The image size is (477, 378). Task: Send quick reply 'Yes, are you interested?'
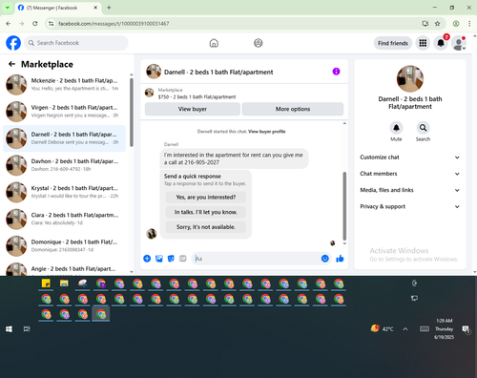point(206,198)
